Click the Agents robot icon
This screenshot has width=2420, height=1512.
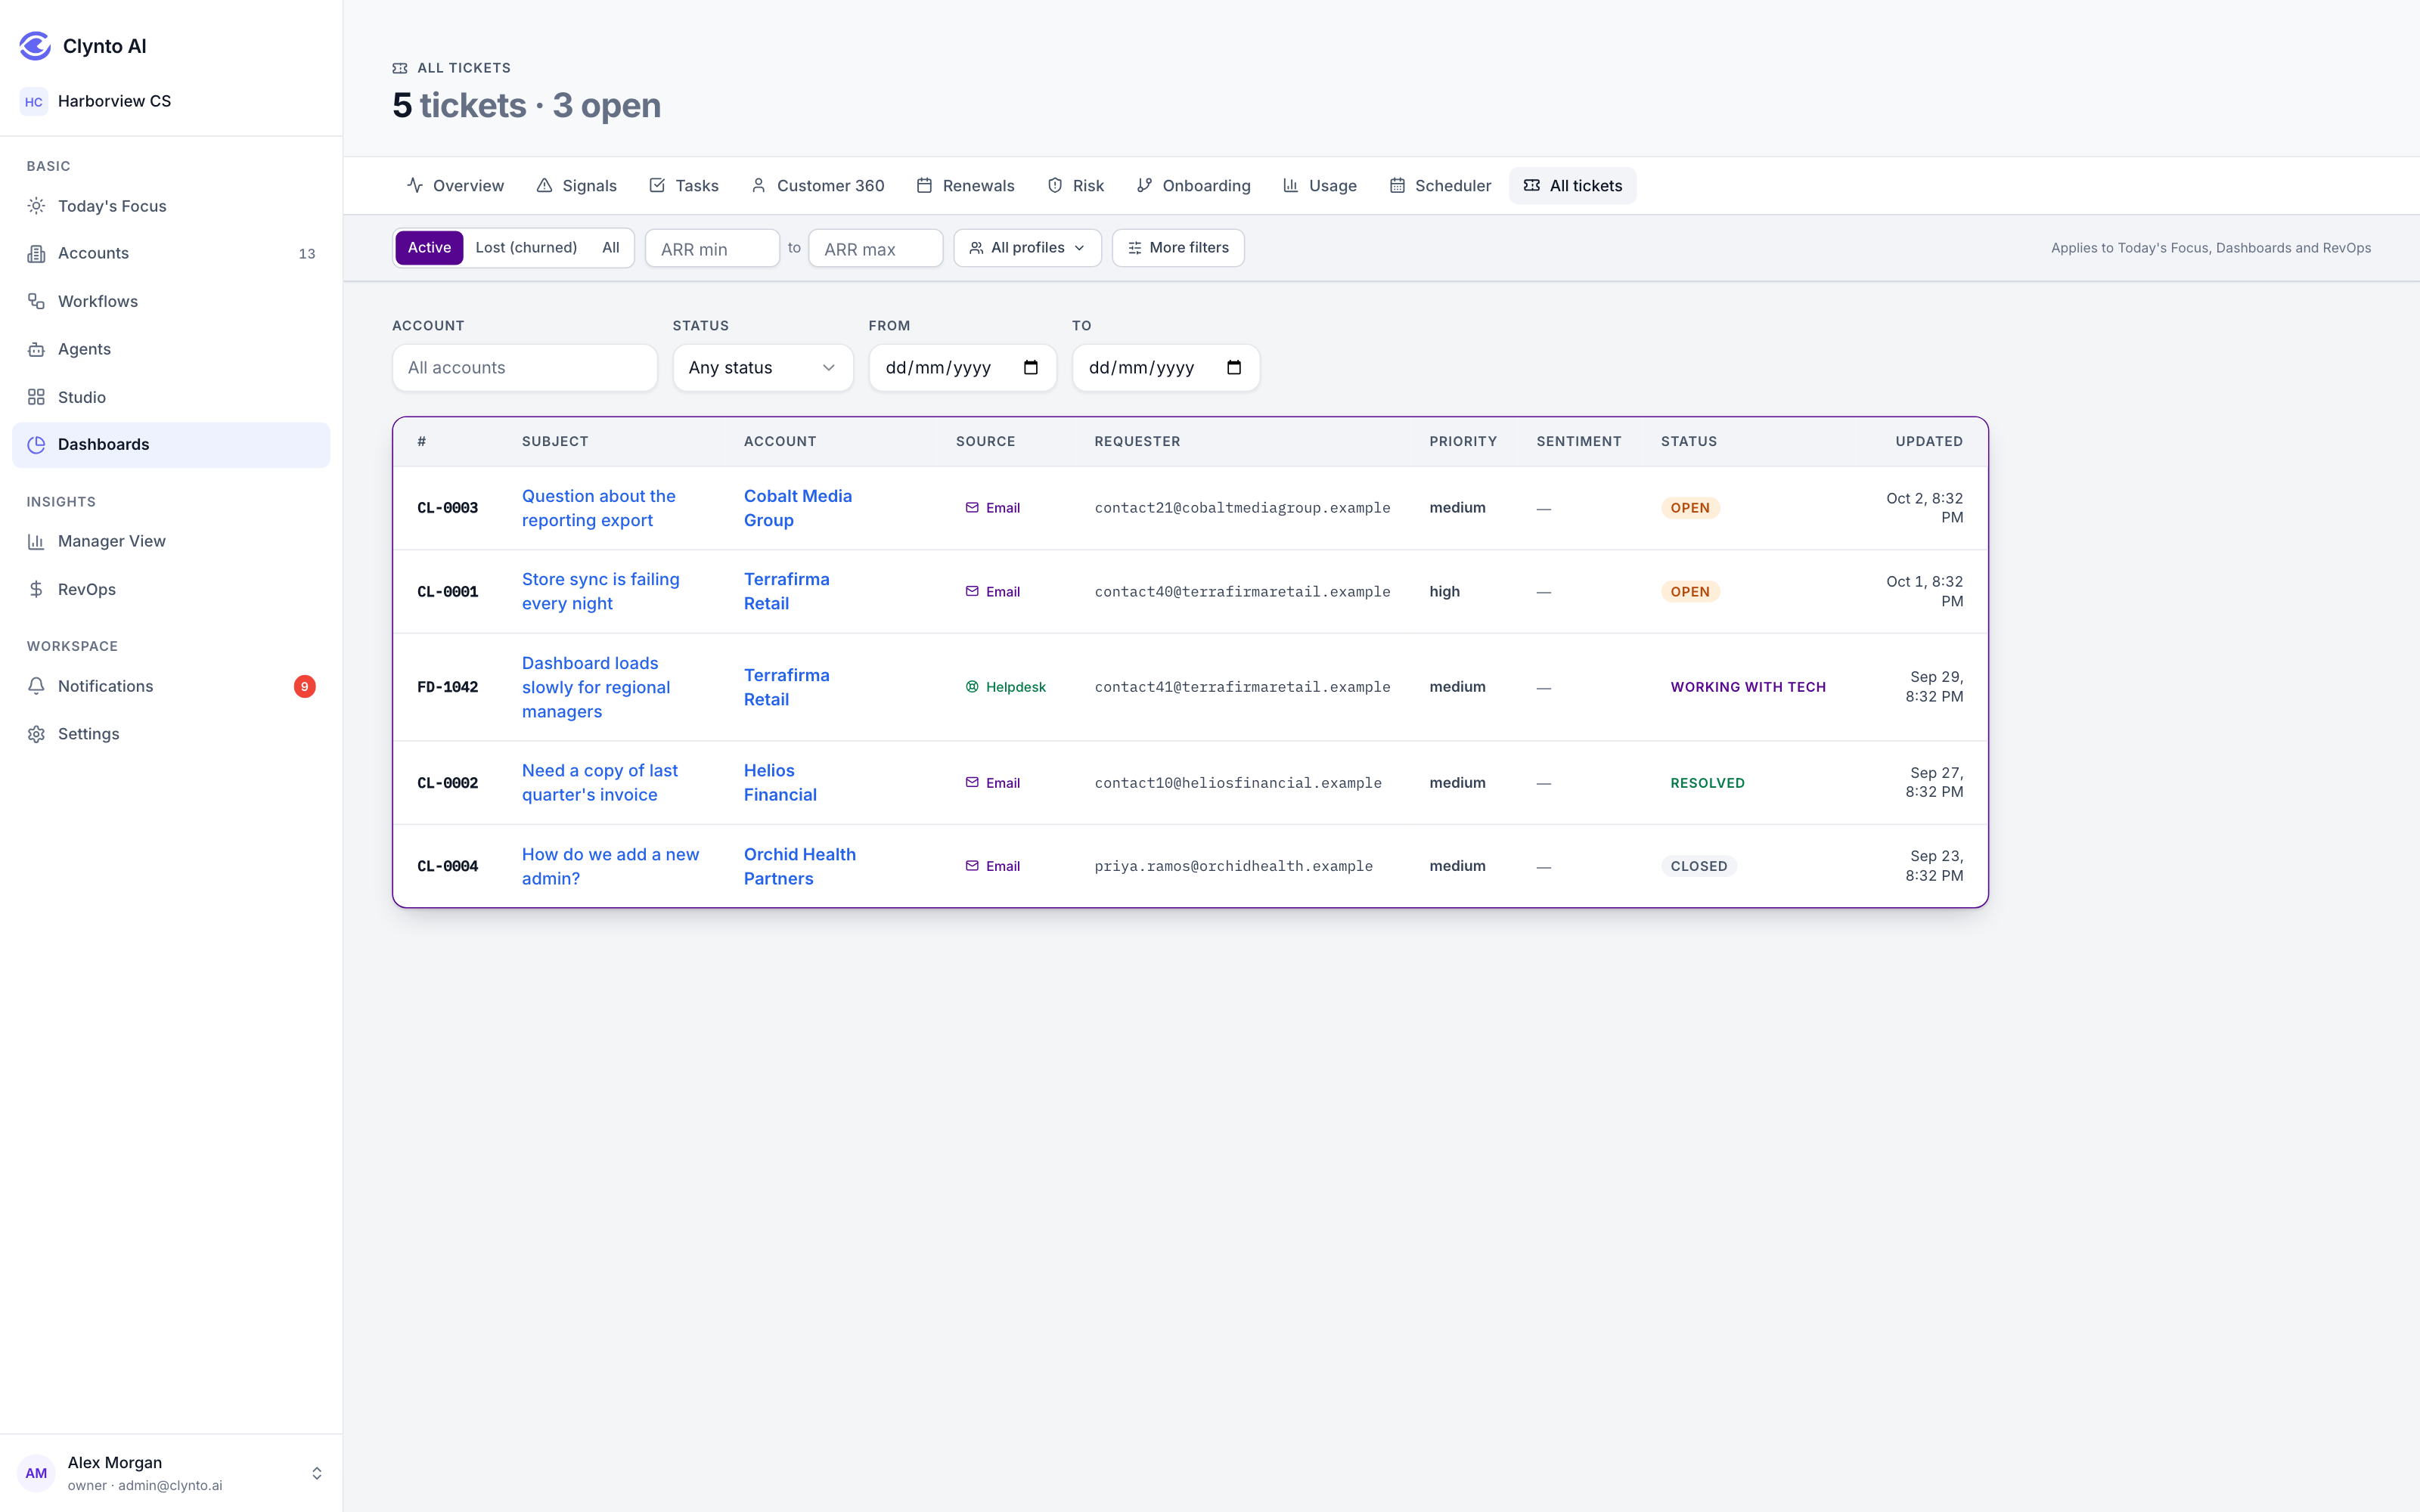[36, 349]
